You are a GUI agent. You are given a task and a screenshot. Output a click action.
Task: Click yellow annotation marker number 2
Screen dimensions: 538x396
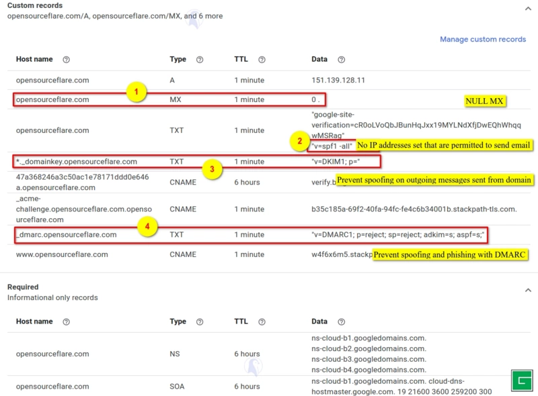299,142
